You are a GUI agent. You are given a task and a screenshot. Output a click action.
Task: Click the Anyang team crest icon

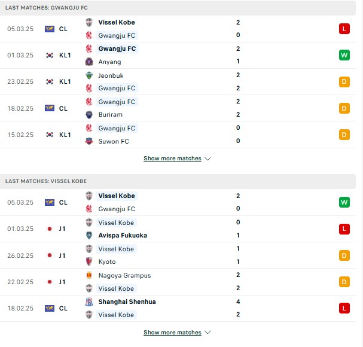89,62
